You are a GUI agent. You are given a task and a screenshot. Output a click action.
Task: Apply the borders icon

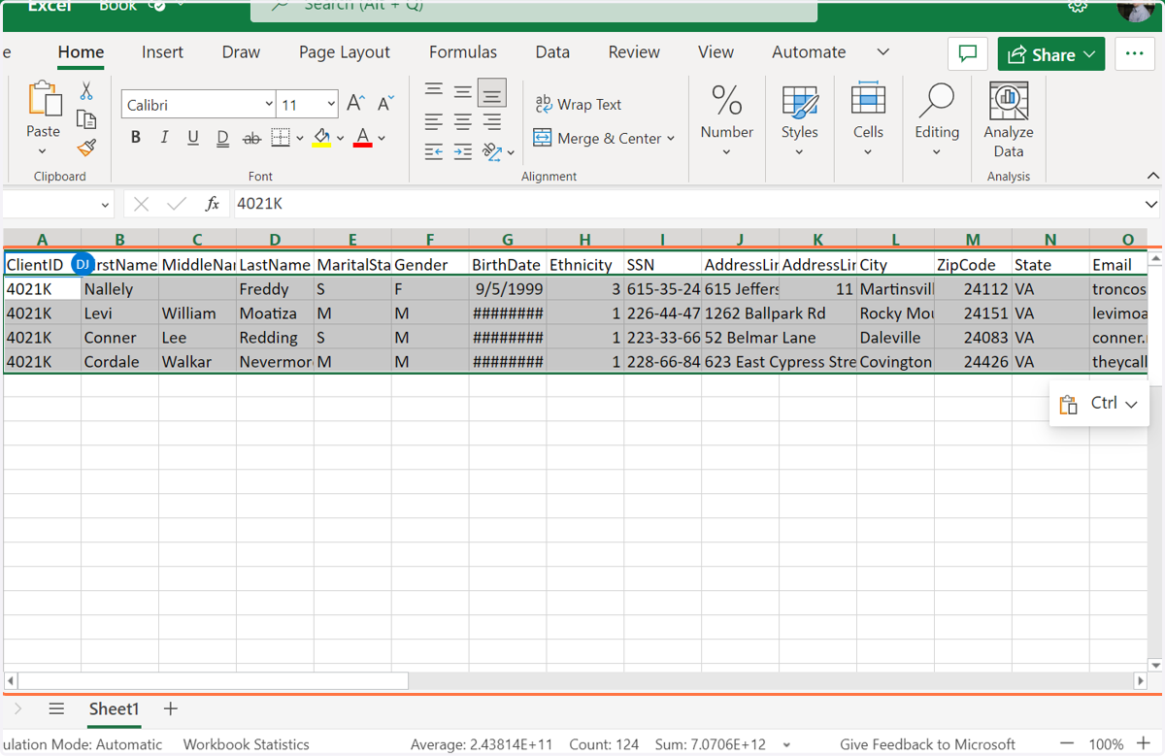pos(281,138)
